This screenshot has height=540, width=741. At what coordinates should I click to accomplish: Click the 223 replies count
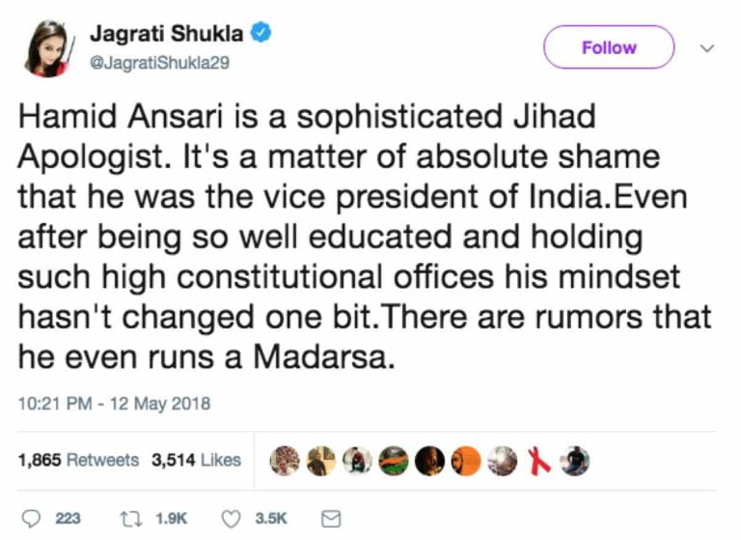click(x=68, y=519)
